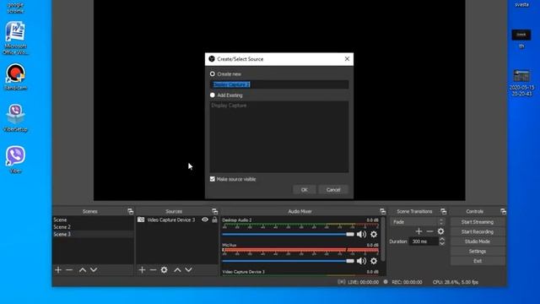The image size is (540, 304).
Task: Remove selected scene with minus icon
Action: pos(69,270)
